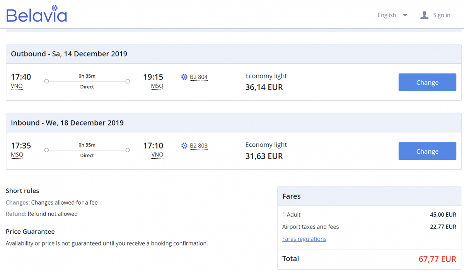Click outbound flight number B2 804
464x273 pixels.
[199, 77]
